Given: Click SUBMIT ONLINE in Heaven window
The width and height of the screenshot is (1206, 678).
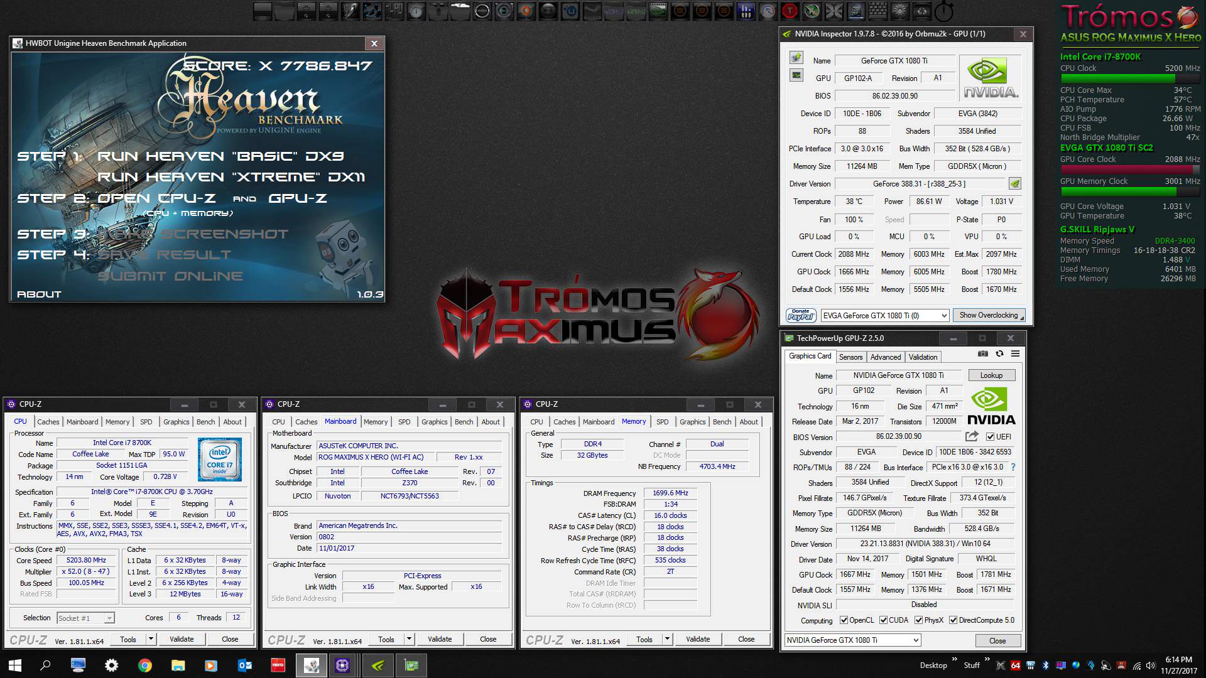Looking at the screenshot, I should coord(170,276).
